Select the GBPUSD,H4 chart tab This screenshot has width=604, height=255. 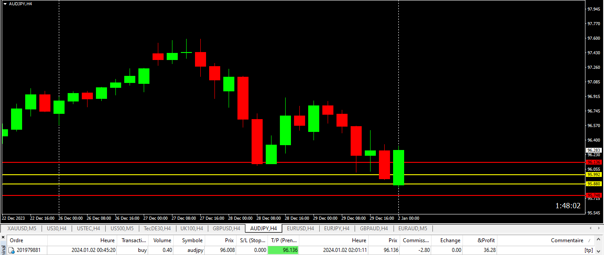click(226, 228)
